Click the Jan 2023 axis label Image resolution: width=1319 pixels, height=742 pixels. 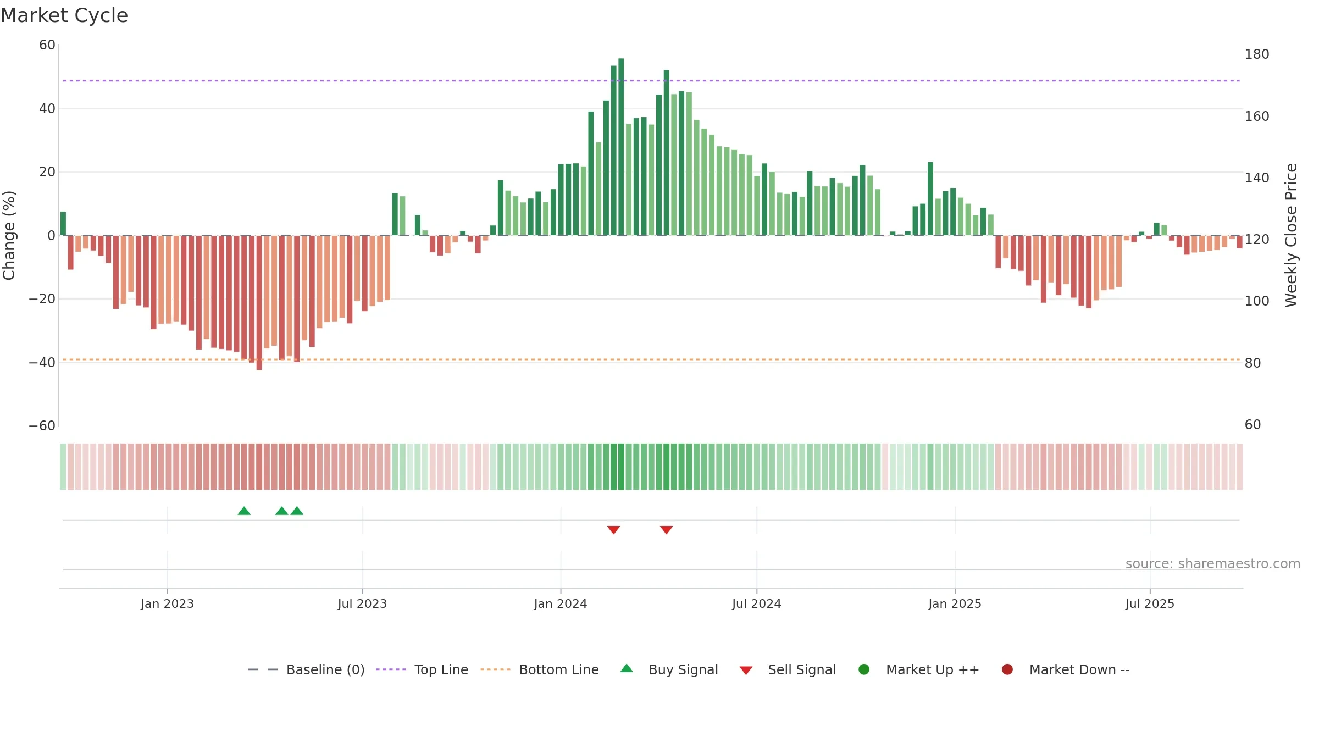pyautogui.click(x=167, y=603)
